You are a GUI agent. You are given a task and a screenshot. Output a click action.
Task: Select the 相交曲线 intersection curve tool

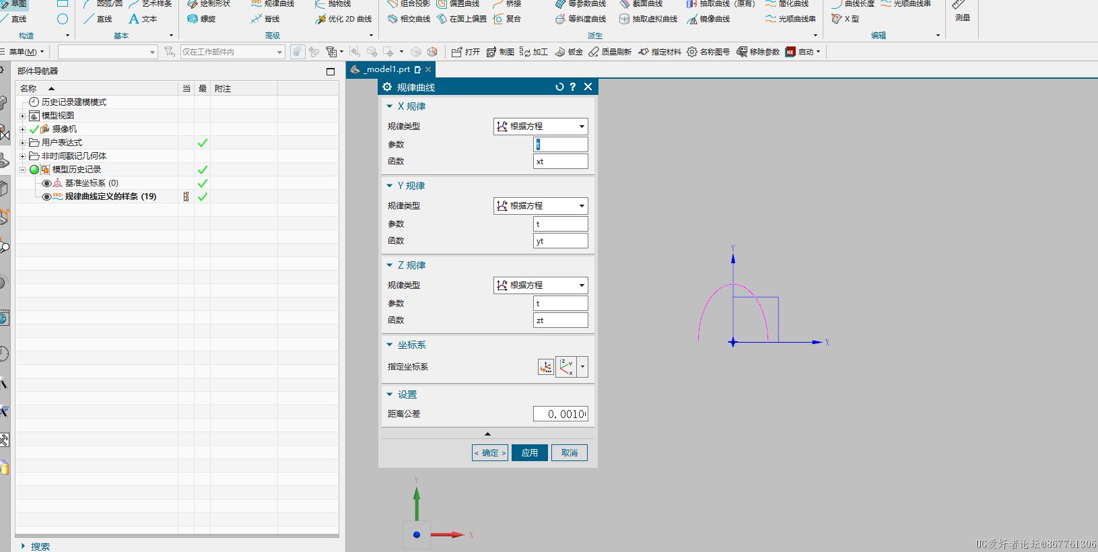click(409, 19)
